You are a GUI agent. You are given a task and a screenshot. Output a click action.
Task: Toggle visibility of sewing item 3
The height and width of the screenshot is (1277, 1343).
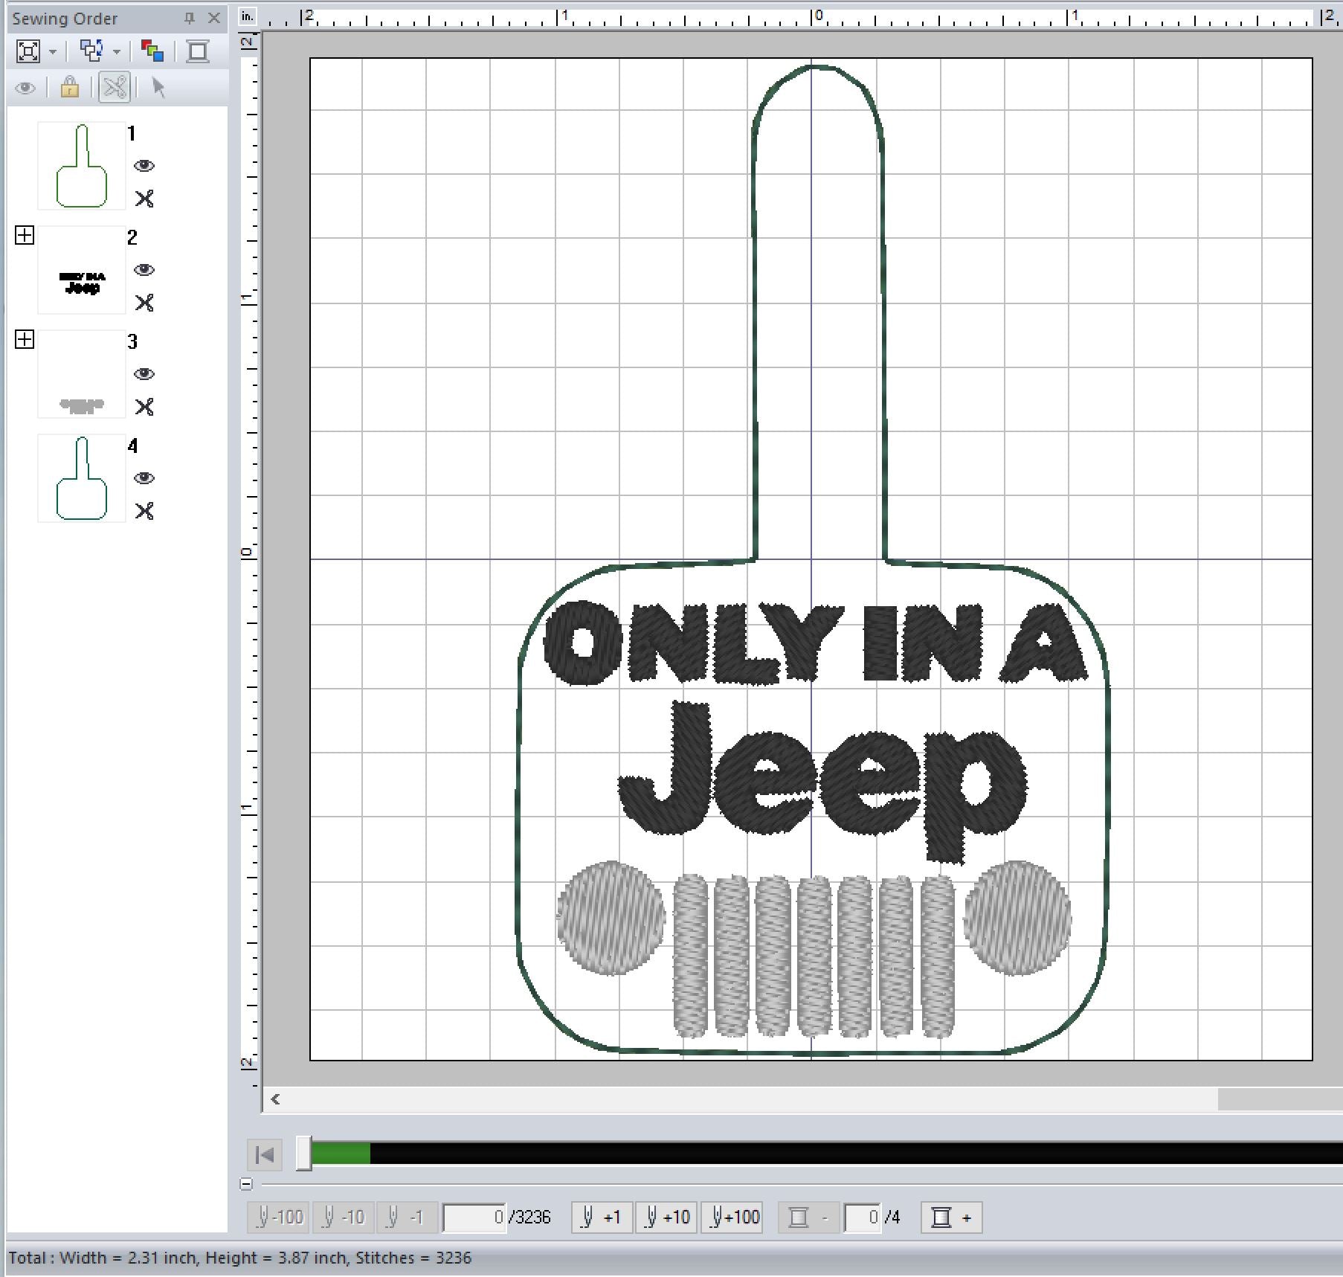click(144, 373)
